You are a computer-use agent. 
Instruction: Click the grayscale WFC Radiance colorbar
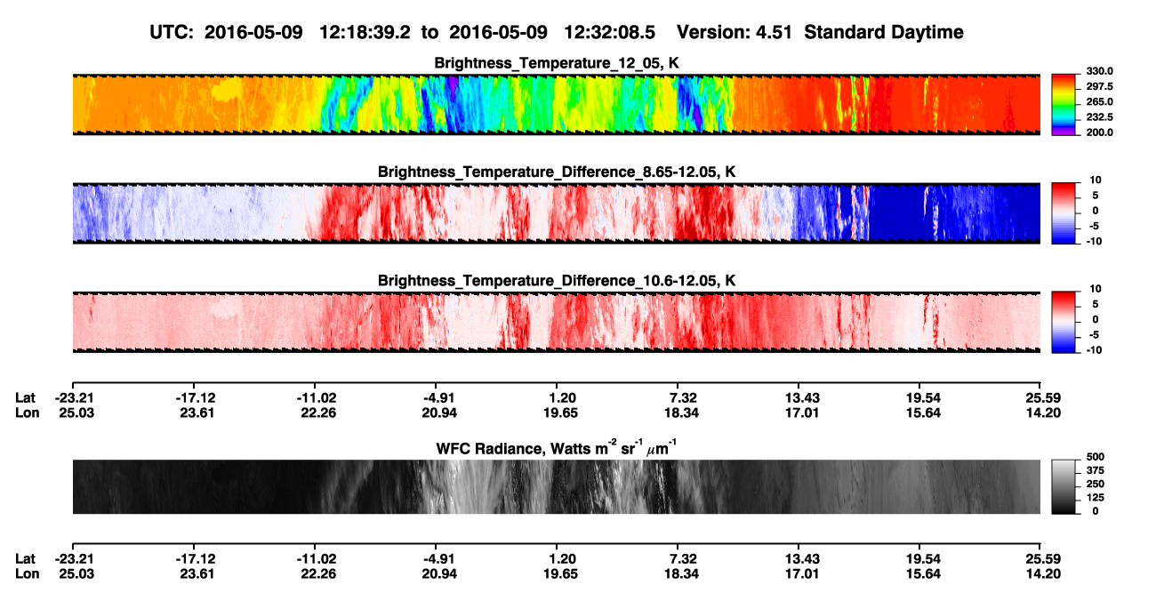1064,486
